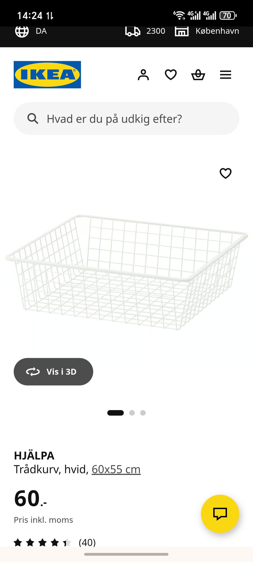Tap the globe language icon
This screenshot has width=253, height=562.
coord(22,31)
